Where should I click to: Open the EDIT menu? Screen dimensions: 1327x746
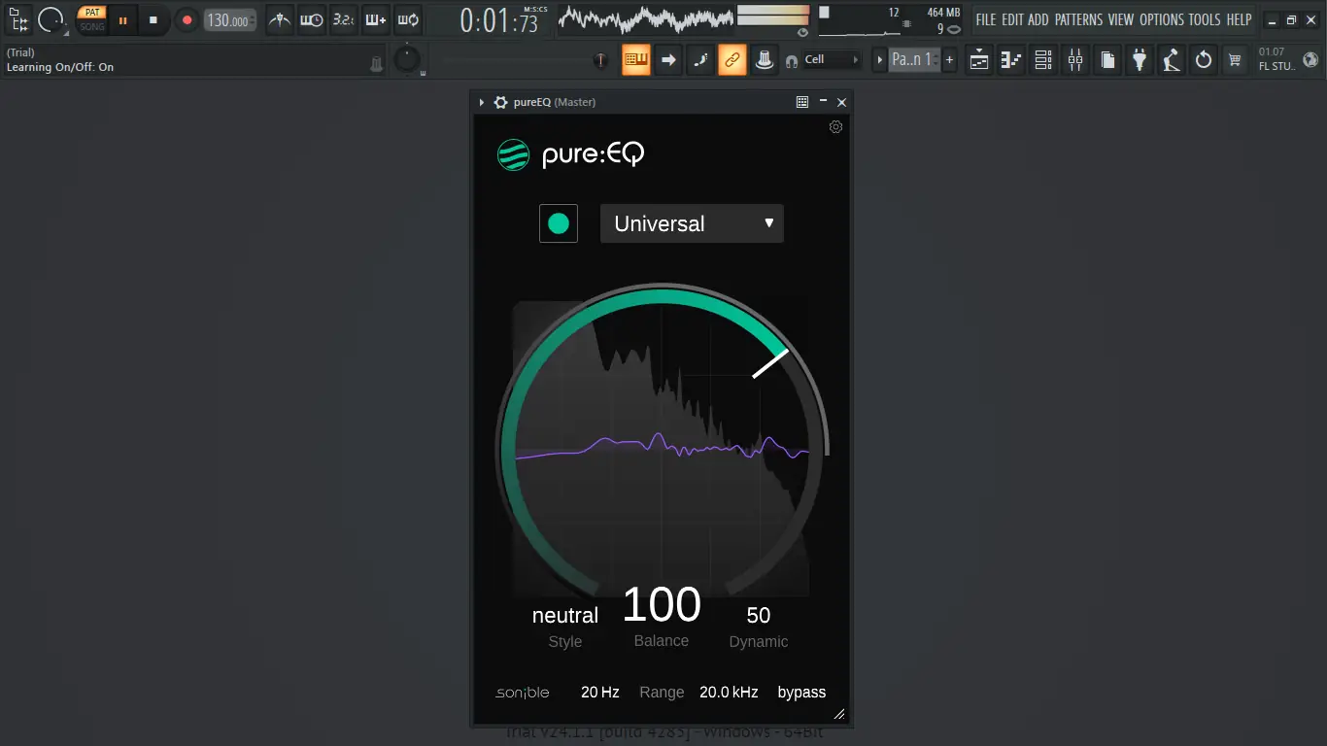(x=1012, y=19)
